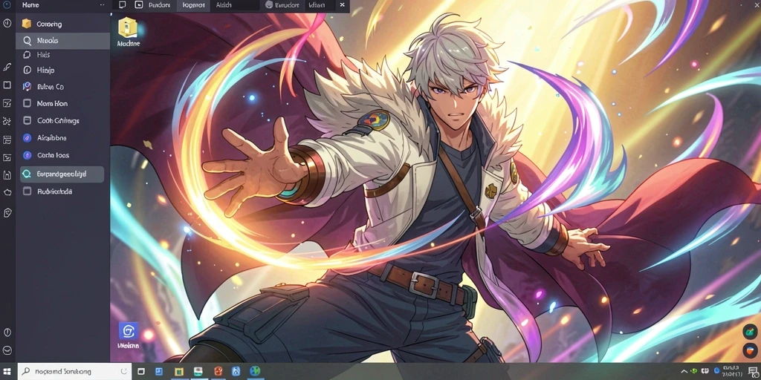Click the speech bubble icon in top bar
The image size is (761, 380).
point(123,5)
